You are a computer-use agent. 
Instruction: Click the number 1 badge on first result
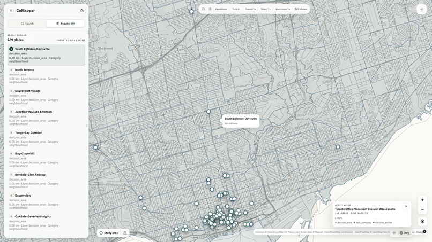(11, 49)
